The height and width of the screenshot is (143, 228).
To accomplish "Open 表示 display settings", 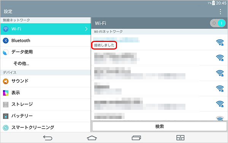I will tap(46, 93).
